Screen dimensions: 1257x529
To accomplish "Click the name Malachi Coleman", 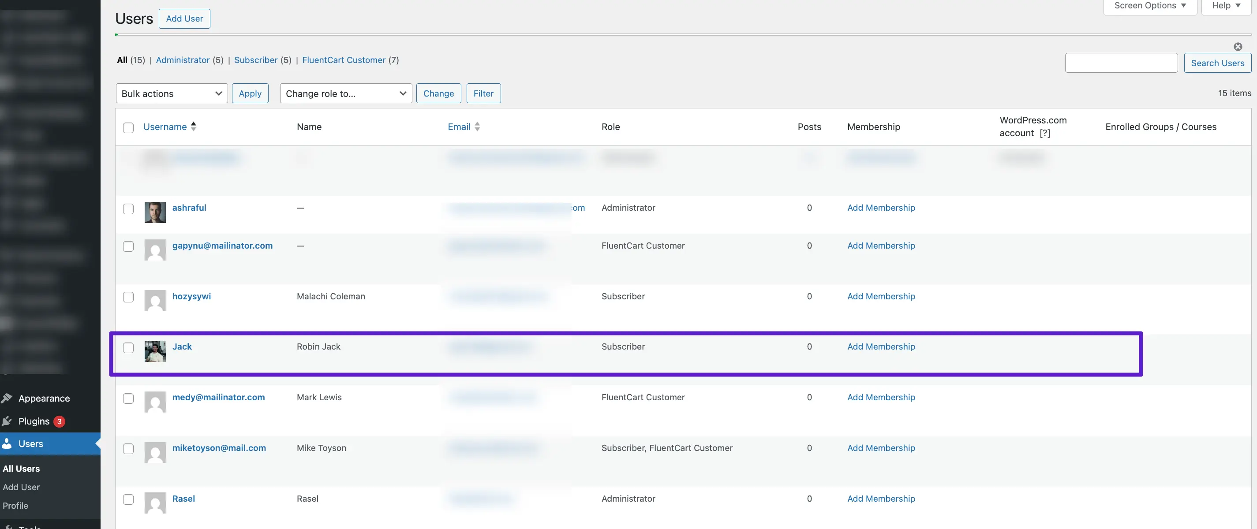I will [331, 296].
